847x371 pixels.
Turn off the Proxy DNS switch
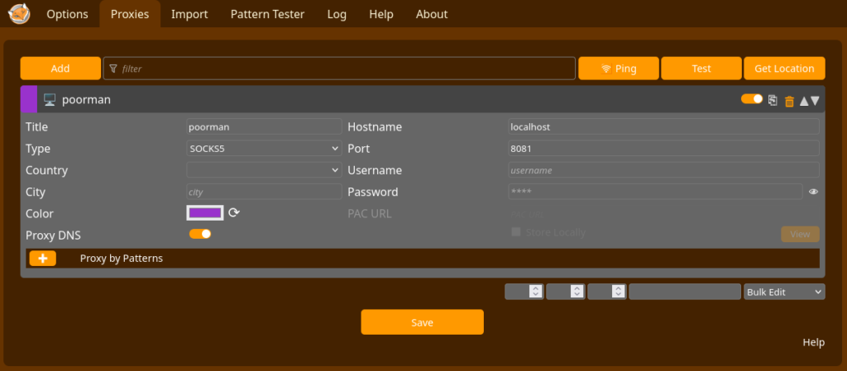(200, 235)
